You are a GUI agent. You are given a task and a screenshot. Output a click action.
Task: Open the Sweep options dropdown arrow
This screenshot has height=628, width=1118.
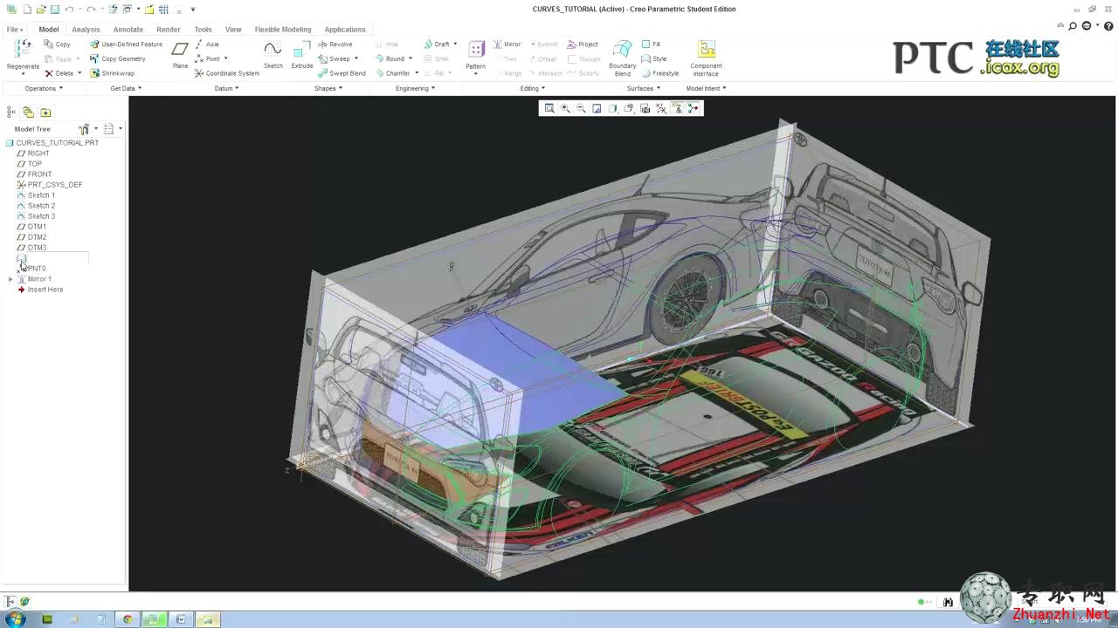pyautogui.click(x=356, y=59)
